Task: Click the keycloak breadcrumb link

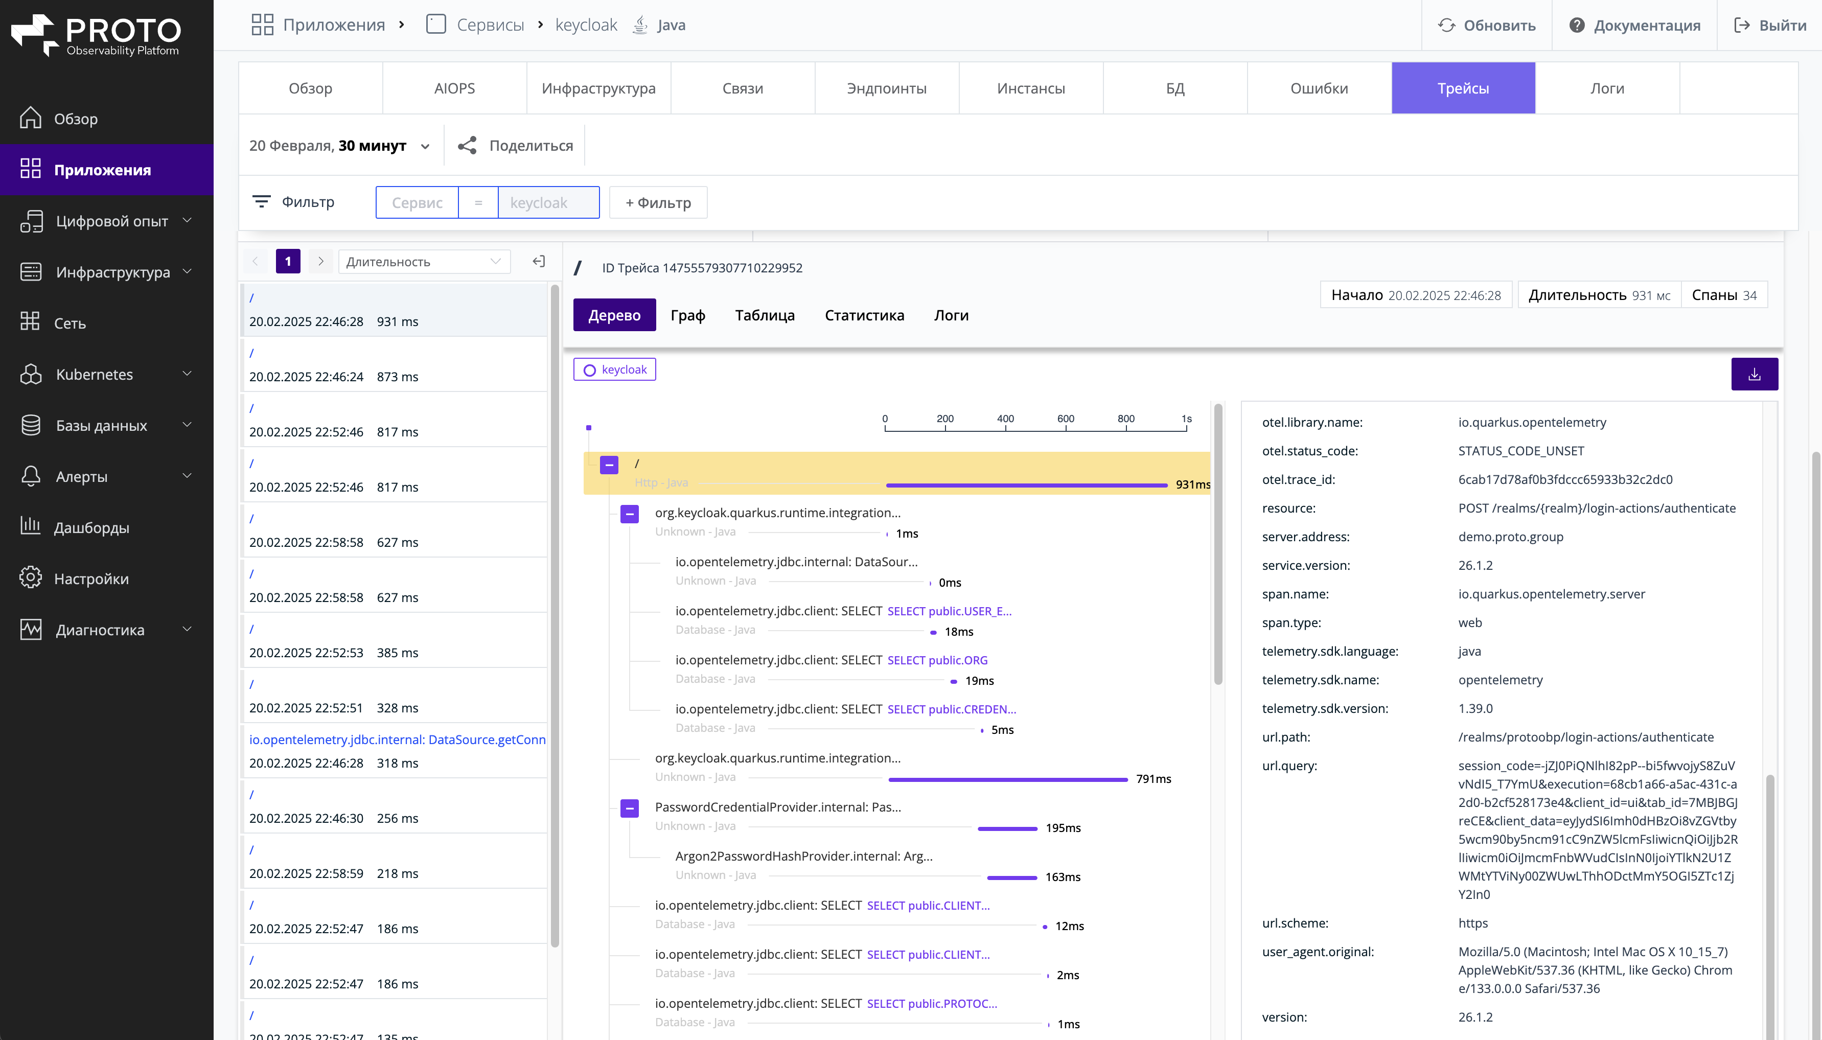Action: pos(586,25)
